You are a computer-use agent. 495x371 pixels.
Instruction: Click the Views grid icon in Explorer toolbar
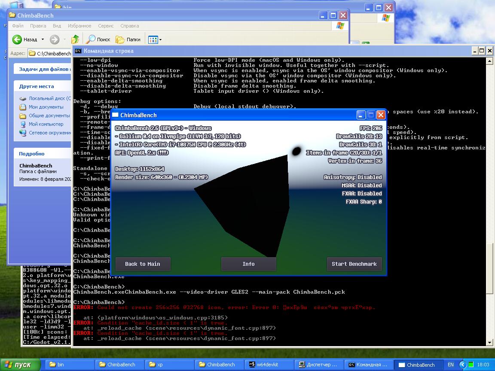(153, 40)
